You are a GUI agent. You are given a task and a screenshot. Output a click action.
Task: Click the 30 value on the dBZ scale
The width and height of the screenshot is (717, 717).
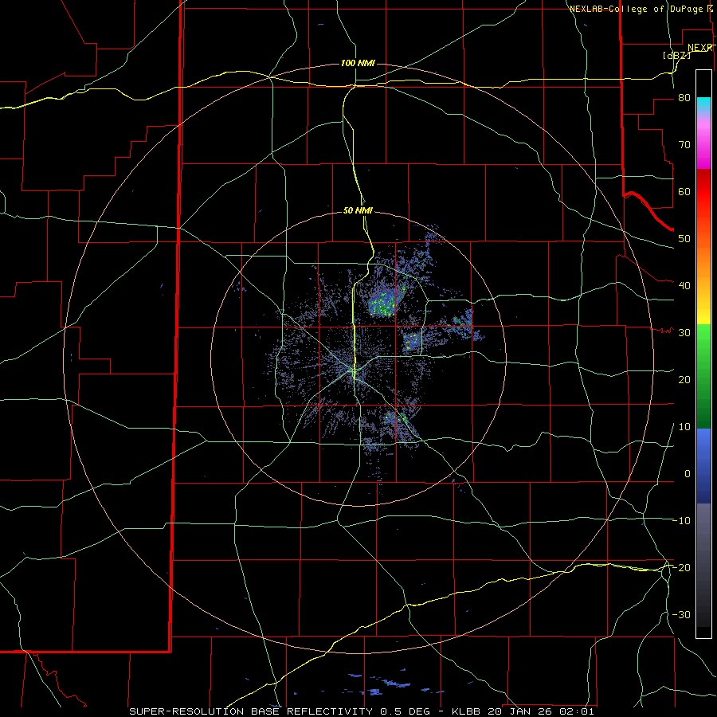point(684,332)
